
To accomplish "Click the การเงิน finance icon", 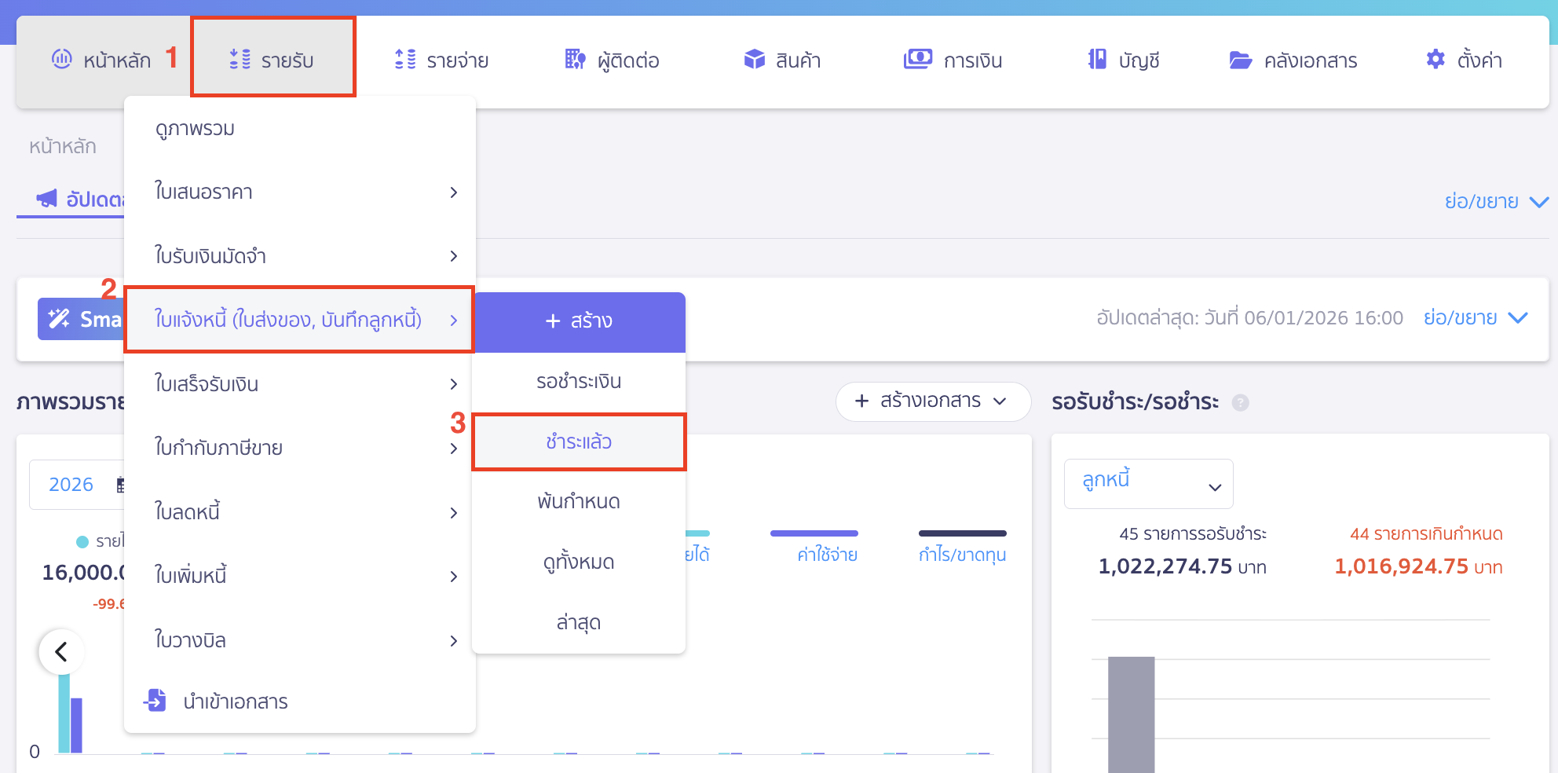I will (x=918, y=57).
